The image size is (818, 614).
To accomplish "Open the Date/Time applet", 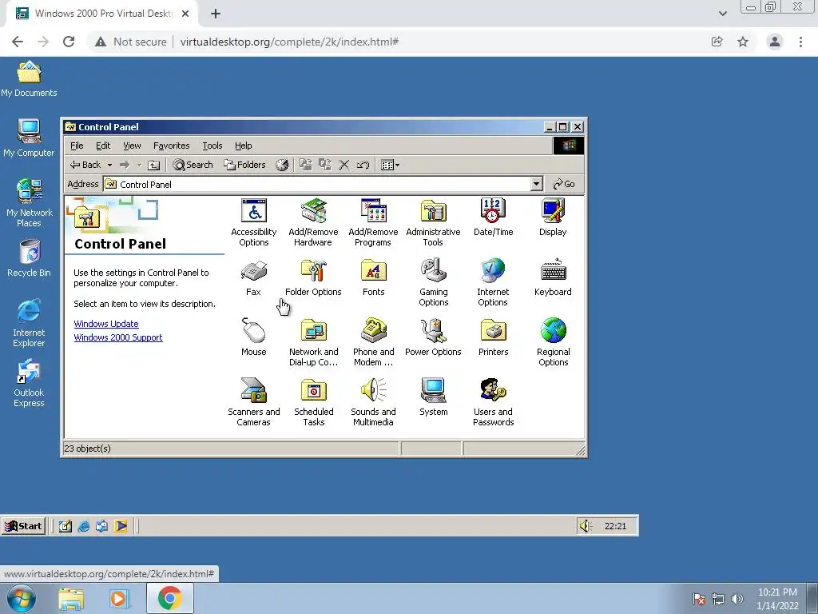I will pos(493,217).
